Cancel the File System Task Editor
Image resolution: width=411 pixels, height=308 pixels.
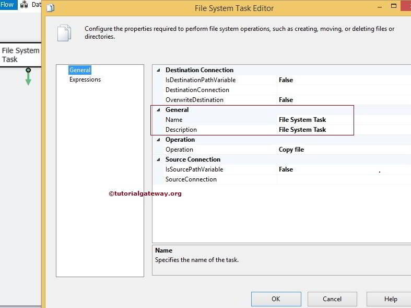coord(332,299)
